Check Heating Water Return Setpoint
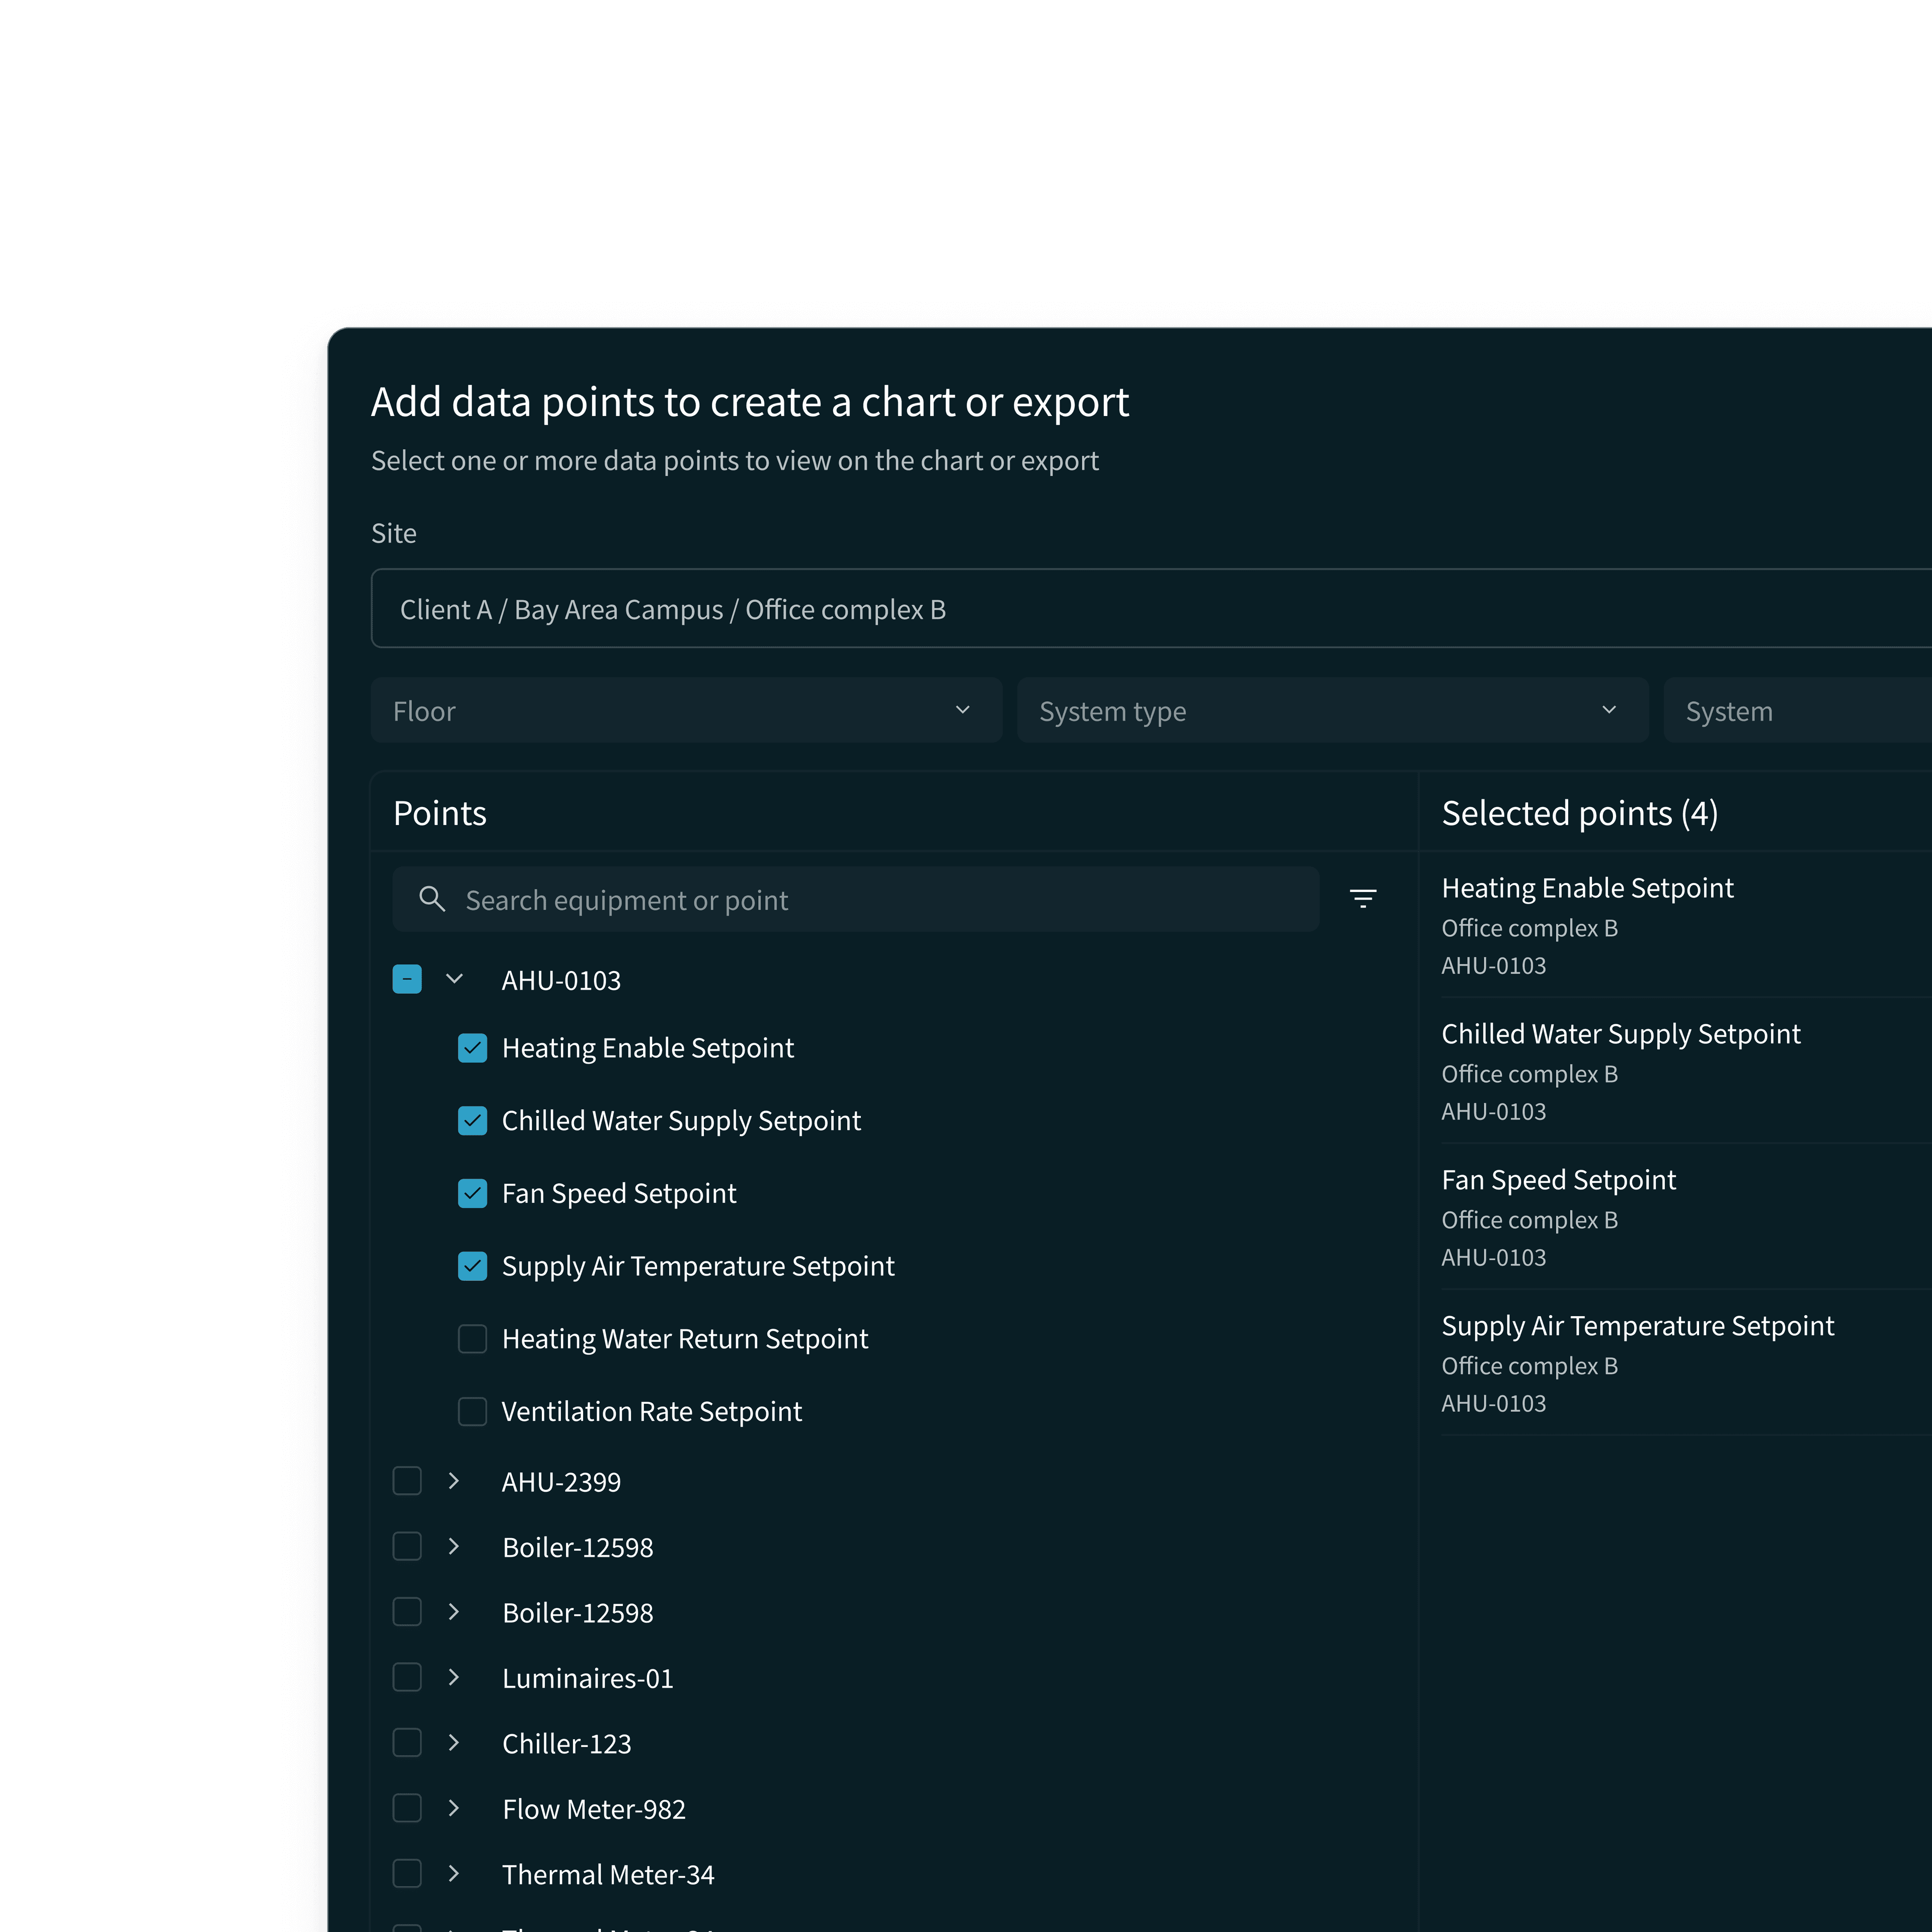The image size is (1932, 1932). click(x=472, y=1339)
